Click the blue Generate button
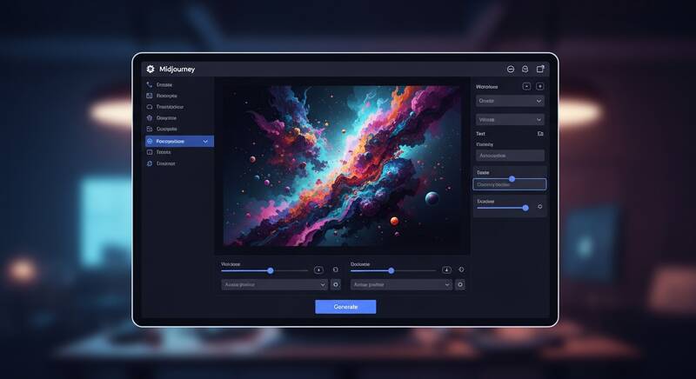This screenshot has width=696, height=379. click(345, 307)
